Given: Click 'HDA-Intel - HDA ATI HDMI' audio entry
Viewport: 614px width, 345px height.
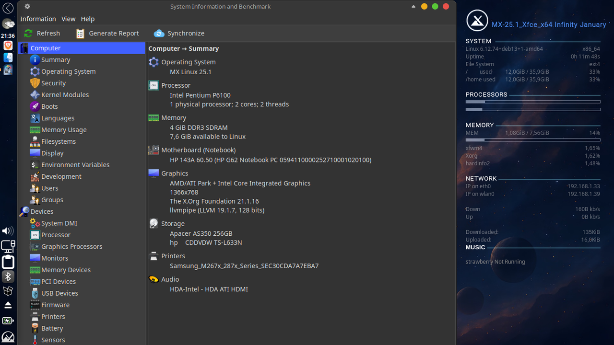Looking at the screenshot, I should tap(209, 289).
